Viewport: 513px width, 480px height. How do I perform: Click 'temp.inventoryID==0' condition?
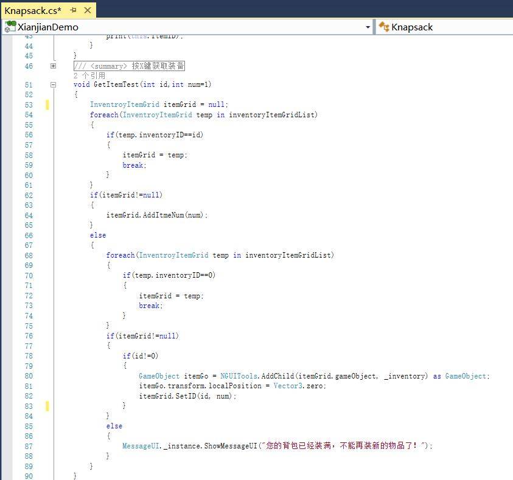(173, 275)
